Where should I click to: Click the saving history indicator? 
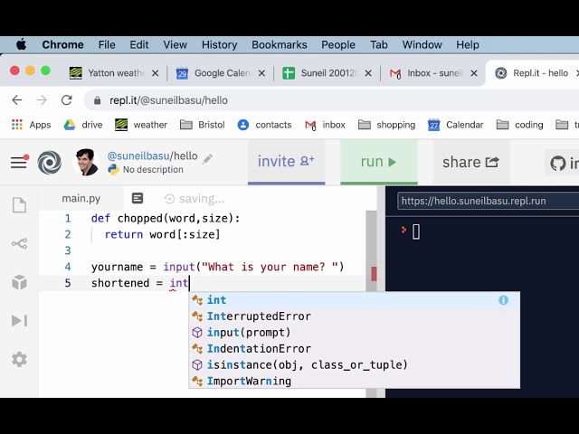point(195,199)
